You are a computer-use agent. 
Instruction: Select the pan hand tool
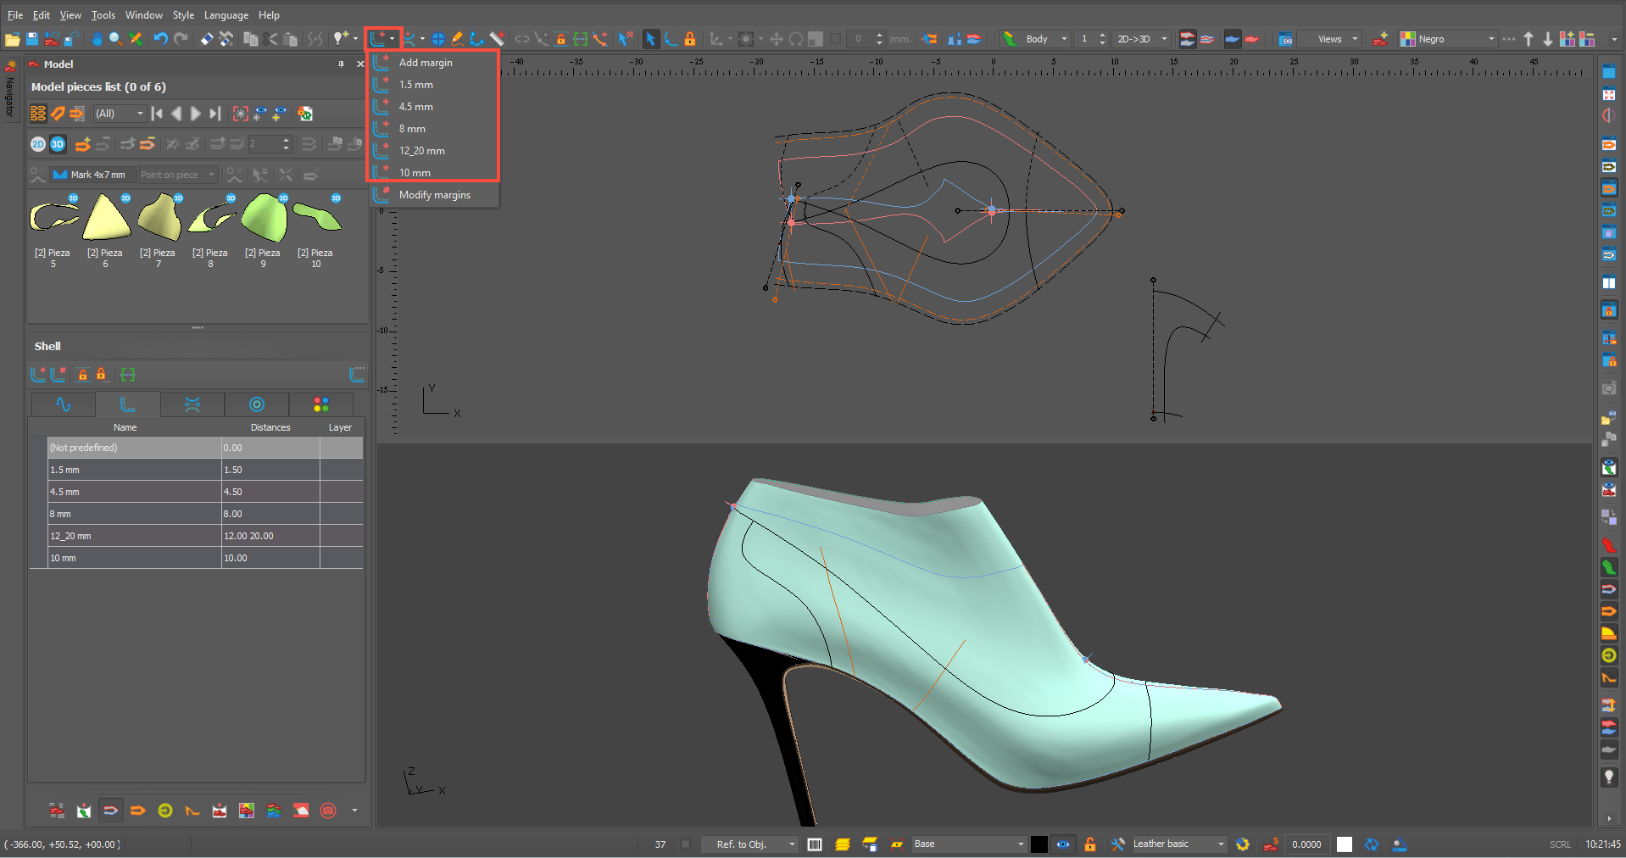click(x=97, y=39)
